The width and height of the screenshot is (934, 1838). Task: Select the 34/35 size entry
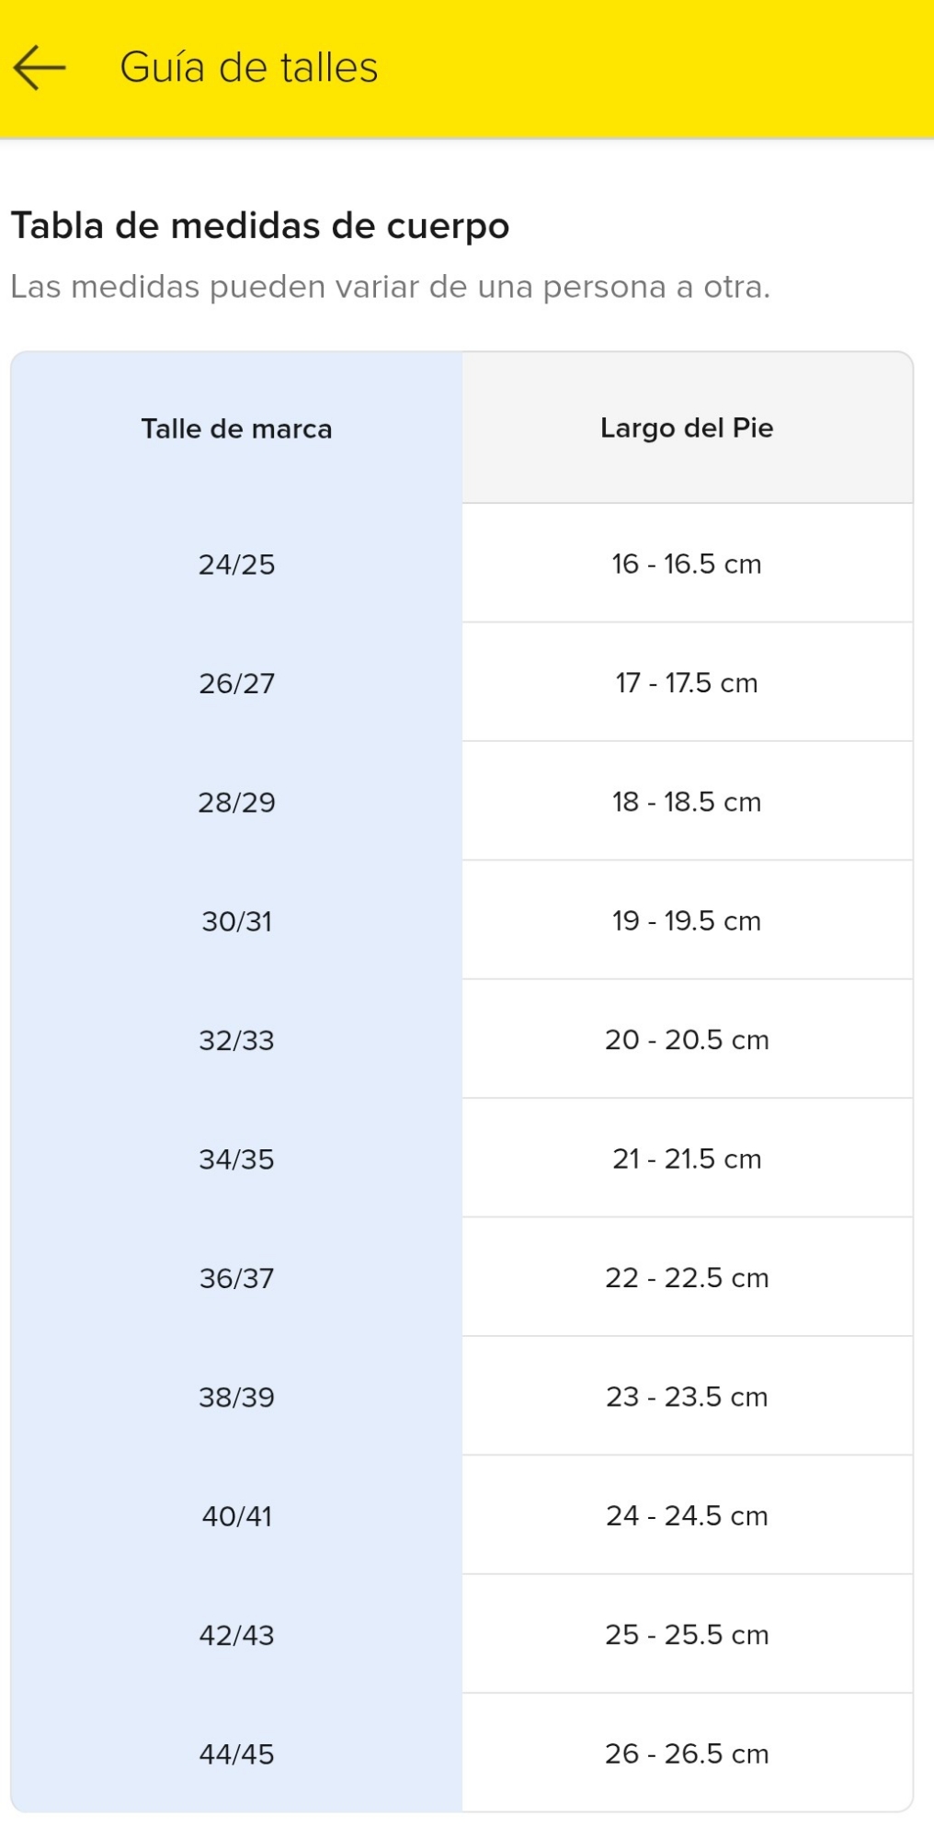pos(236,1159)
